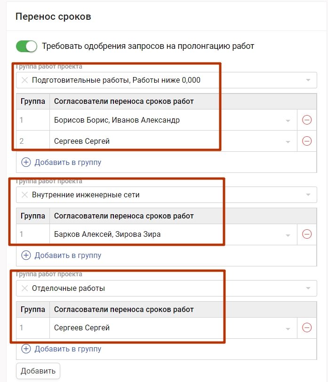Click the Барков Алексей, Зирова Зира field
Screen dimensions: 328x382
[x=165, y=234]
